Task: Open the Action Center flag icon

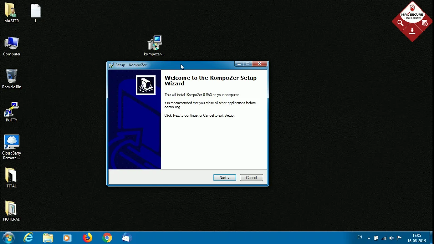Action: point(399,238)
